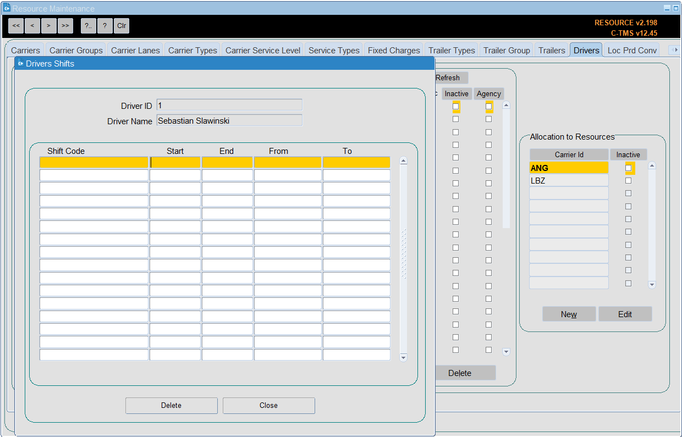
Task: Click the New button under Allocation
Action: [x=569, y=314]
